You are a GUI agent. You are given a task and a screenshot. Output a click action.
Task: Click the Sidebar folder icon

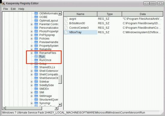[x=36, y=82]
